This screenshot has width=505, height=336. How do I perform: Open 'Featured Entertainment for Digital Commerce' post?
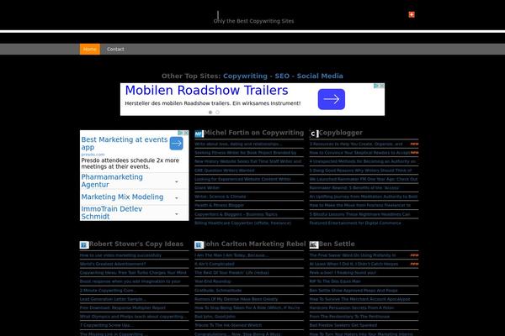pyautogui.click(x=355, y=223)
